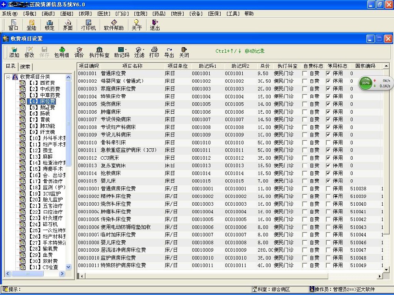Toggle 自费 checkbox for CCU病床
Viewport: 394px width, 295px height.
coord(305,158)
